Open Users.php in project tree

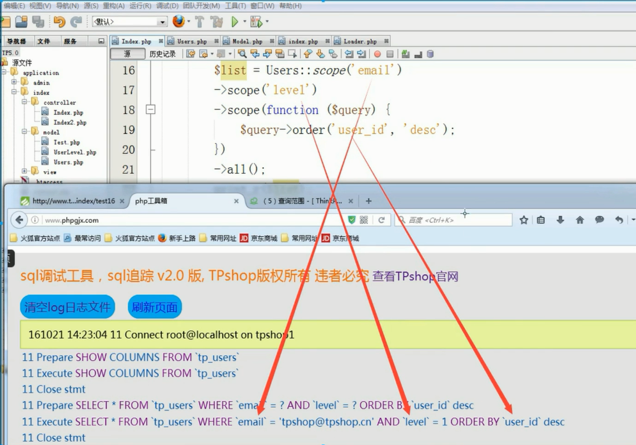pos(68,162)
